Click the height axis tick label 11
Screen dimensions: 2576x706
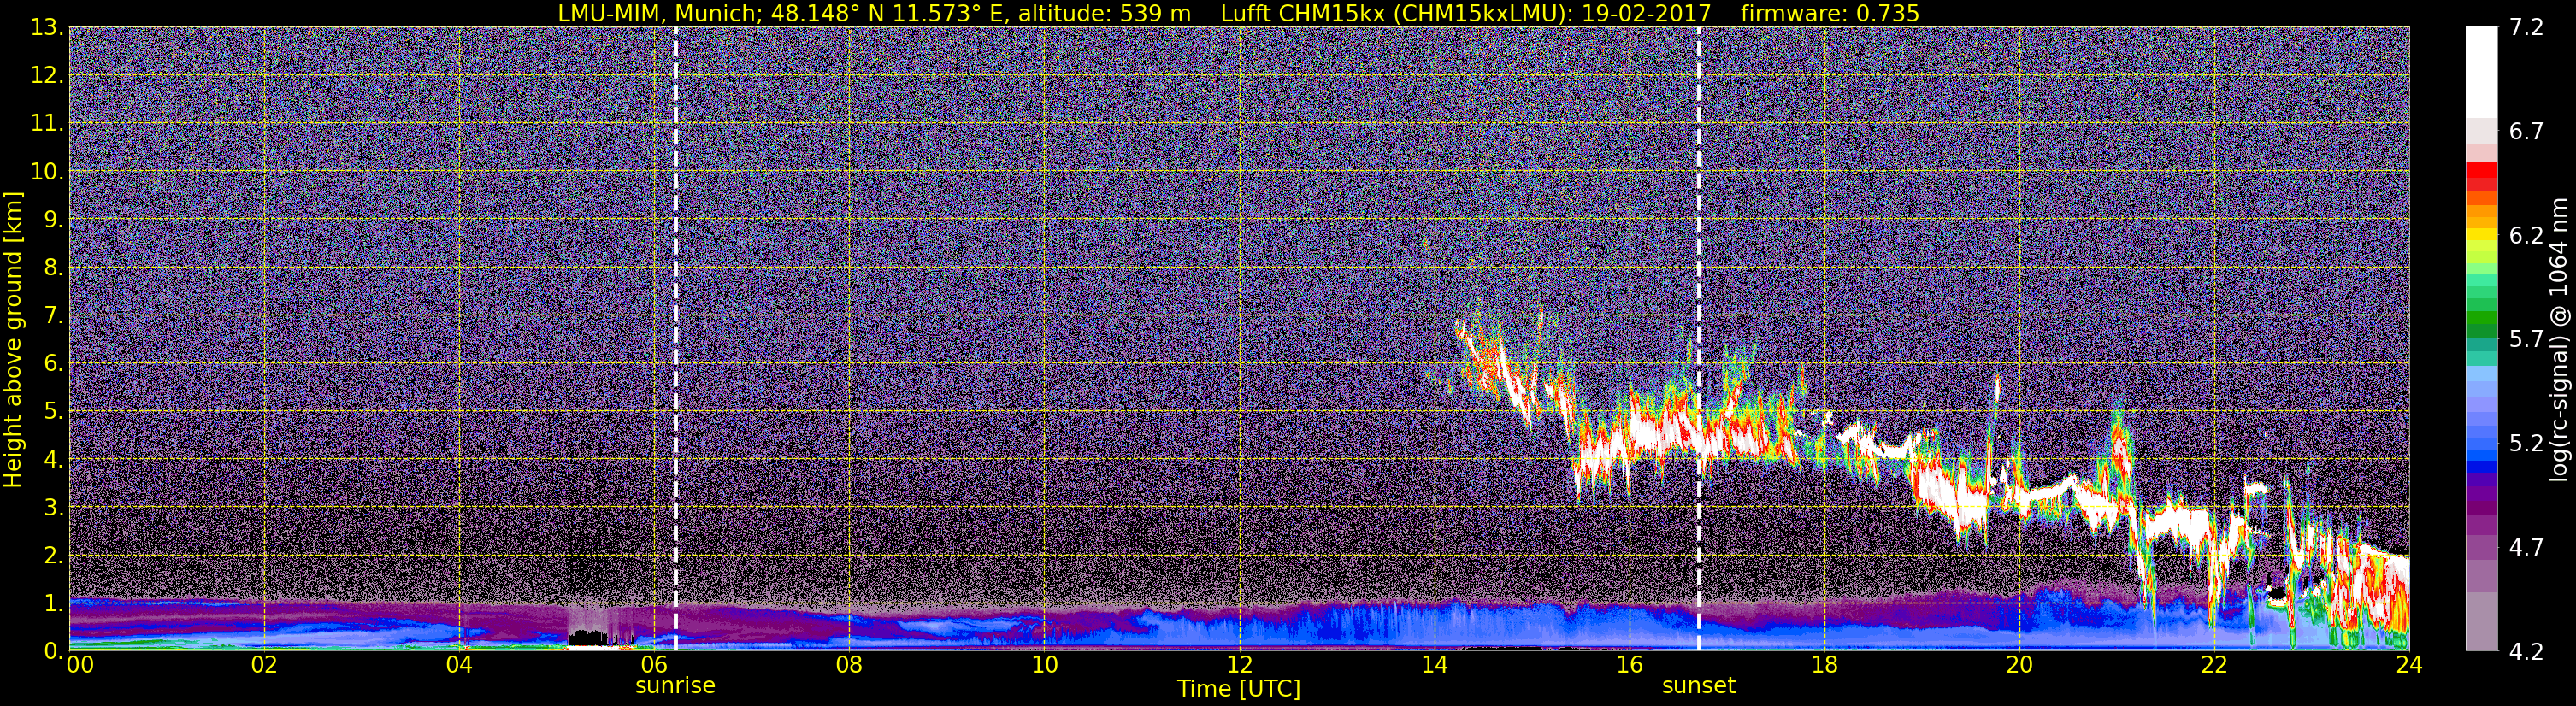[47, 123]
